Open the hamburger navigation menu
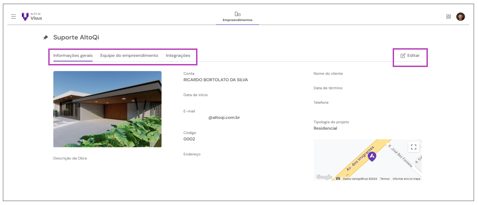Viewport: 478px width, 205px height. pyautogui.click(x=13, y=17)
